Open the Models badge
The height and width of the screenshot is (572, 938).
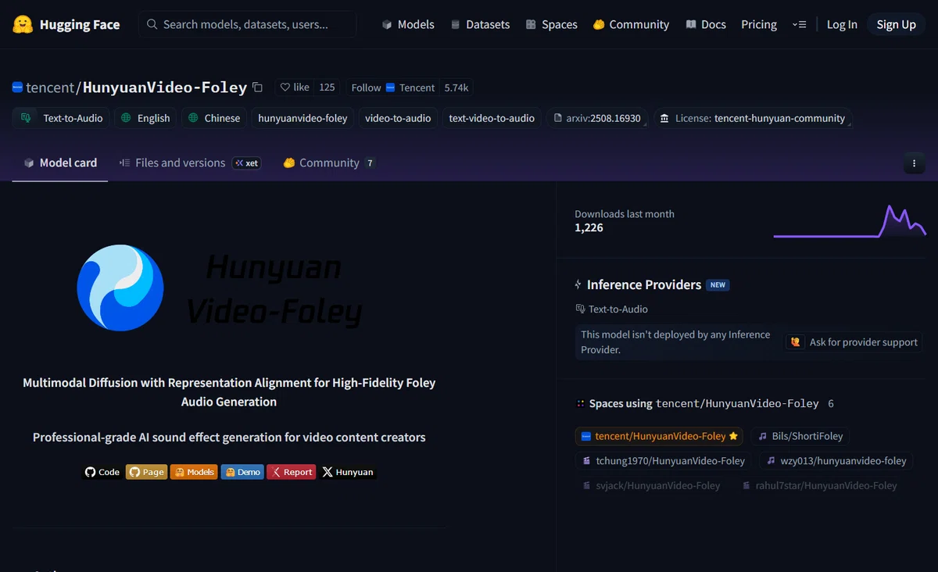click(194, 472)
